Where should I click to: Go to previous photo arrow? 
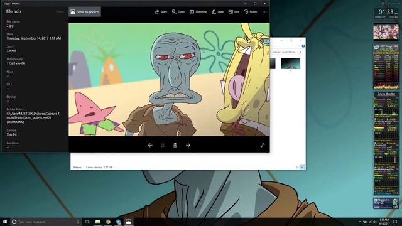(x=150, y=145)
